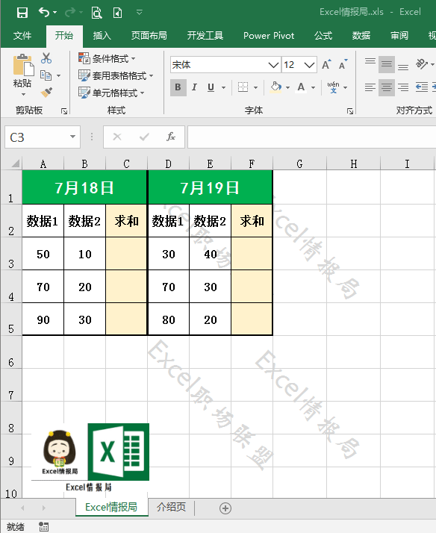Open Insert Function with the fx button
This screenshot has height=533, width=436.
[171, 137]
